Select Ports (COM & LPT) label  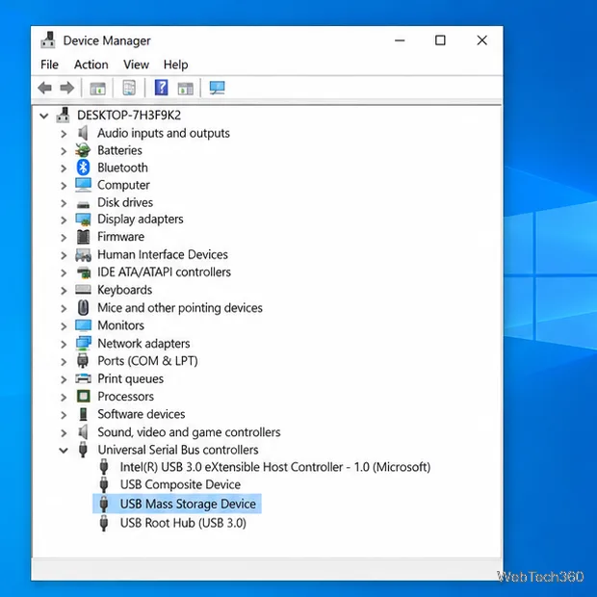point(147,360)
